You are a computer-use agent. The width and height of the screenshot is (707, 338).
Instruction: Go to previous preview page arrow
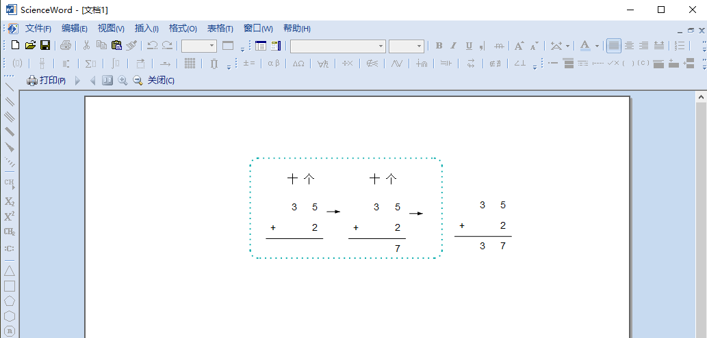click(92, 81)
